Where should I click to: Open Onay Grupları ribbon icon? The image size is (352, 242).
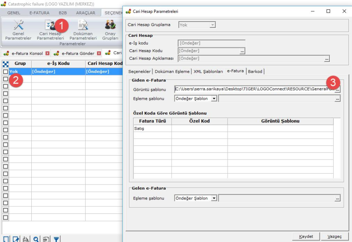110,30
